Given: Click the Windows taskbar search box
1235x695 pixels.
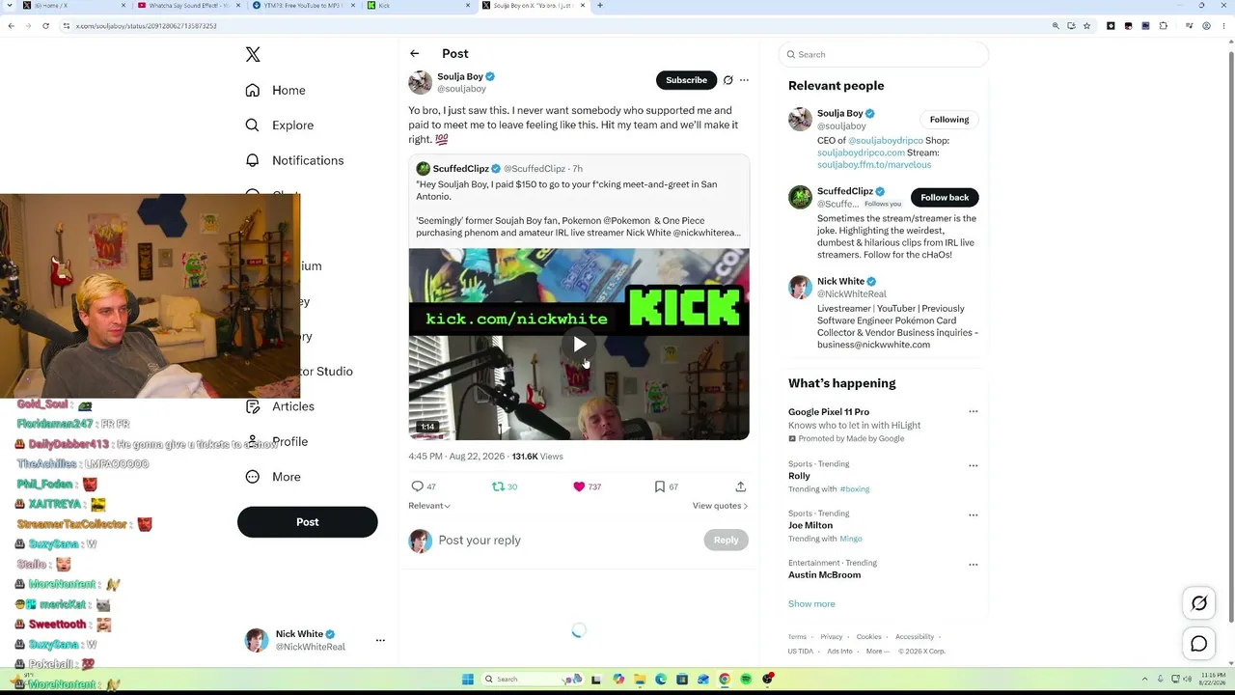Looking at the screenshot, I should click(x=533, y=680).
